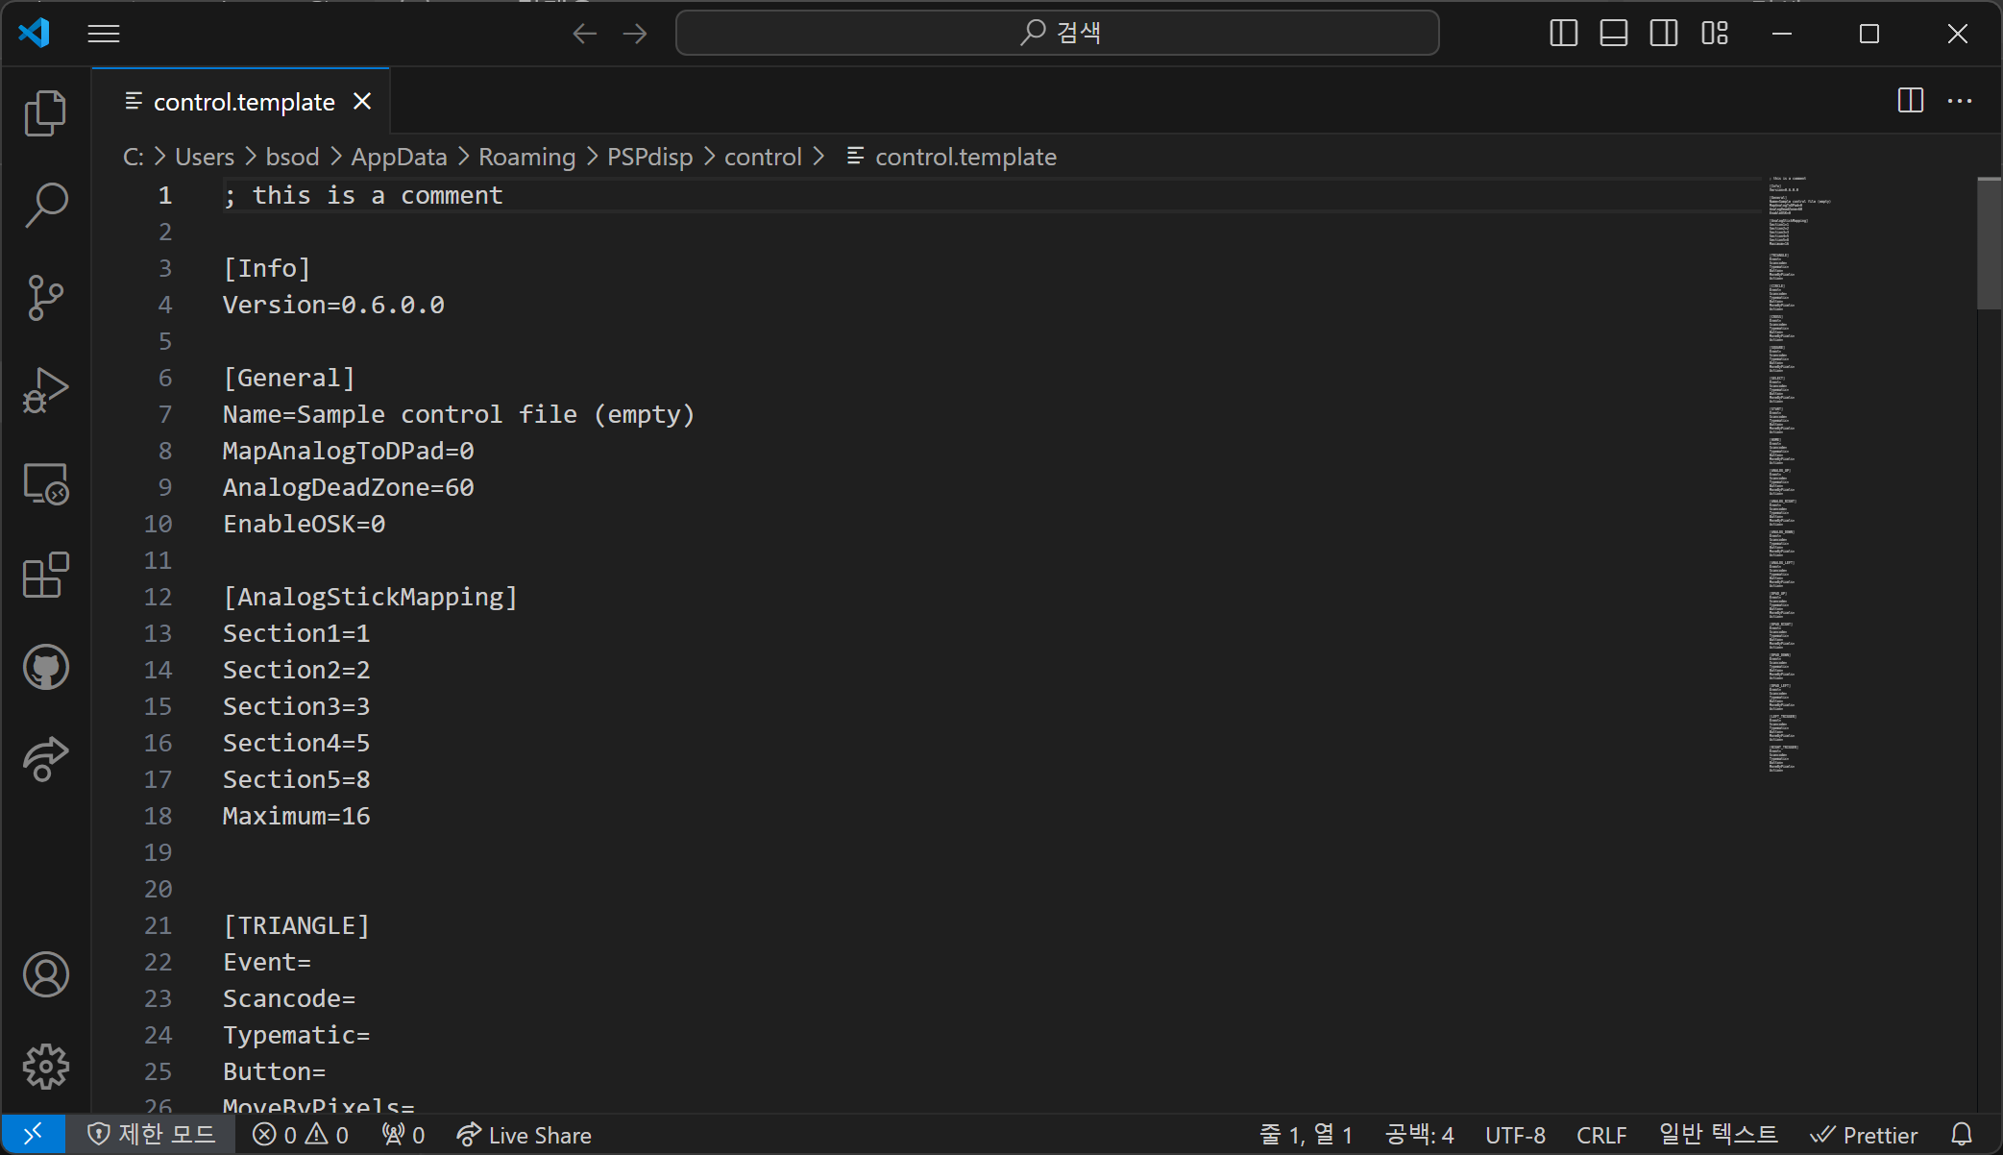The image size is (2003, 1155).
Task: Expand the editor More Actions ellipsis
Action: click(1959, 101)
